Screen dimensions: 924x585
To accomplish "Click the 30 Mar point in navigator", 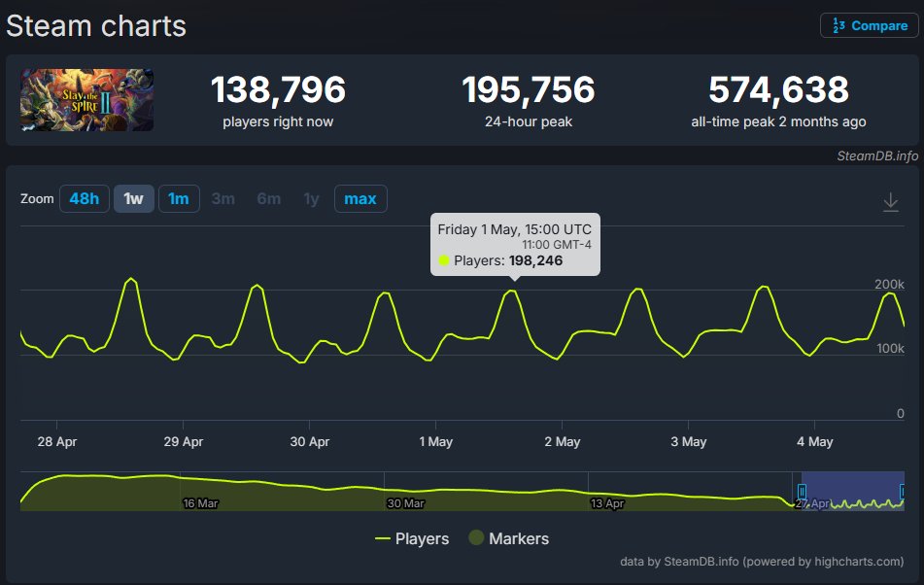I will (x=405, y=503).
